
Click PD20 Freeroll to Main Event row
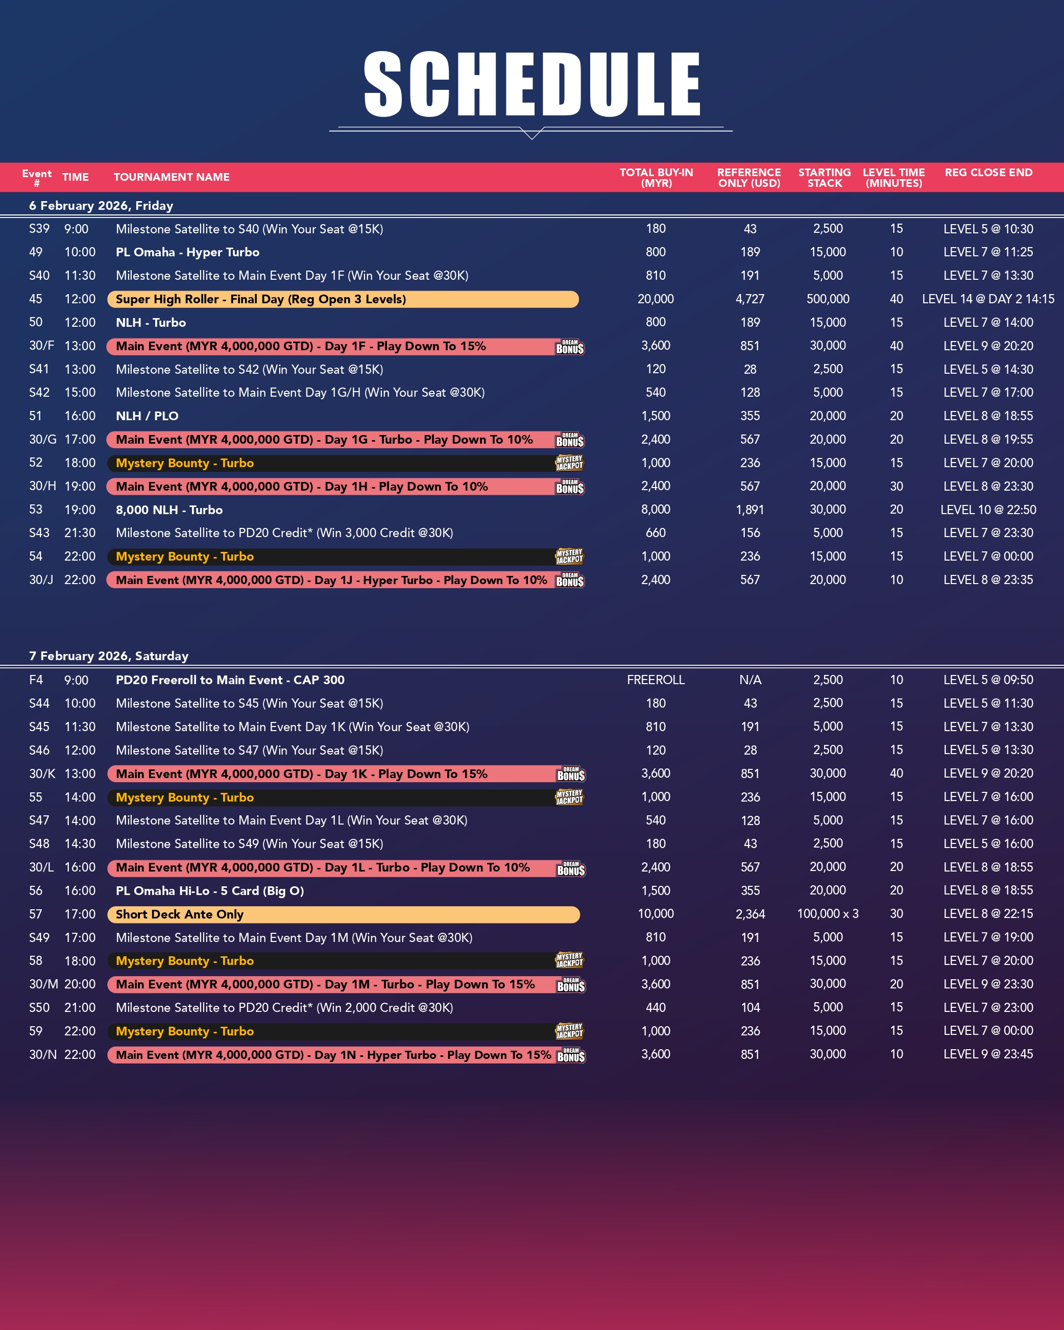click(x=230, y=680)
